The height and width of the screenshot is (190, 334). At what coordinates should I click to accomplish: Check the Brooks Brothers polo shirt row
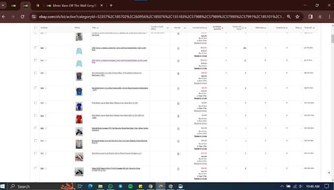[35, 140]
